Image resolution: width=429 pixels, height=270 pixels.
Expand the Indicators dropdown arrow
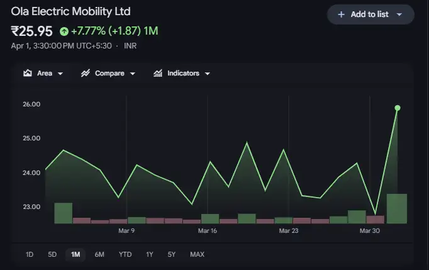tap(208, 74)
